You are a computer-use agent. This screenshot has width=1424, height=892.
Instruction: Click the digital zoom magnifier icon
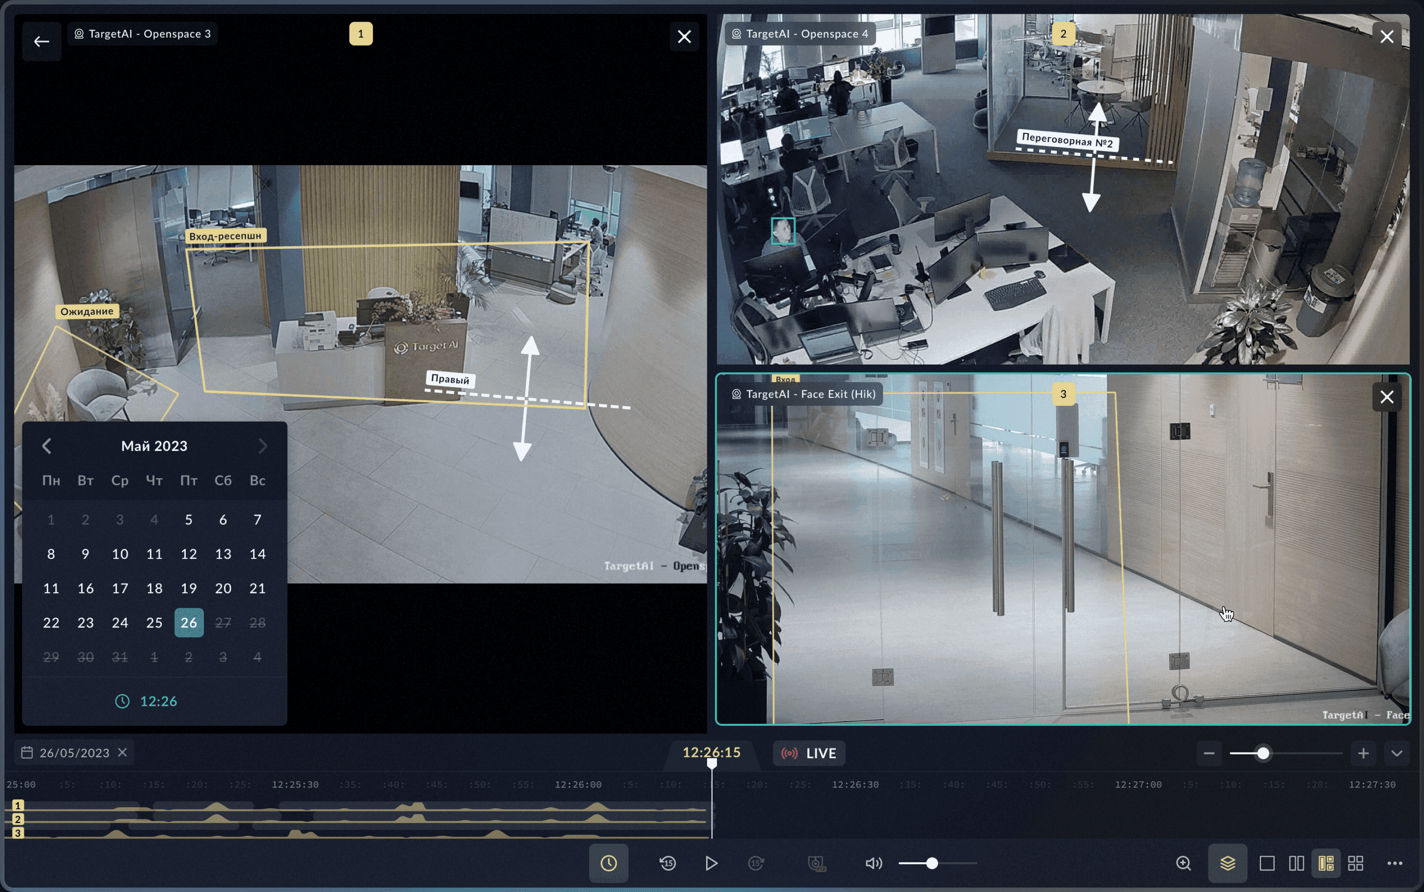(x=1183, y=863)
